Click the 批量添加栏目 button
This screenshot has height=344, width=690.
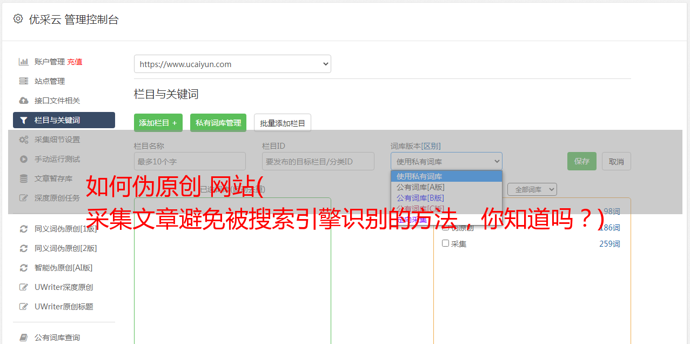pyautogui.click(x=283, y=123)
